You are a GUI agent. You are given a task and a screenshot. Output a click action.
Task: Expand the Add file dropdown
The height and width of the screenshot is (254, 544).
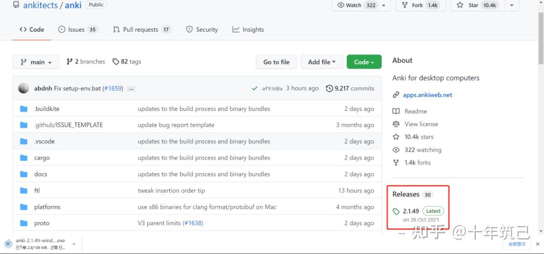click(x=321, y=62)
